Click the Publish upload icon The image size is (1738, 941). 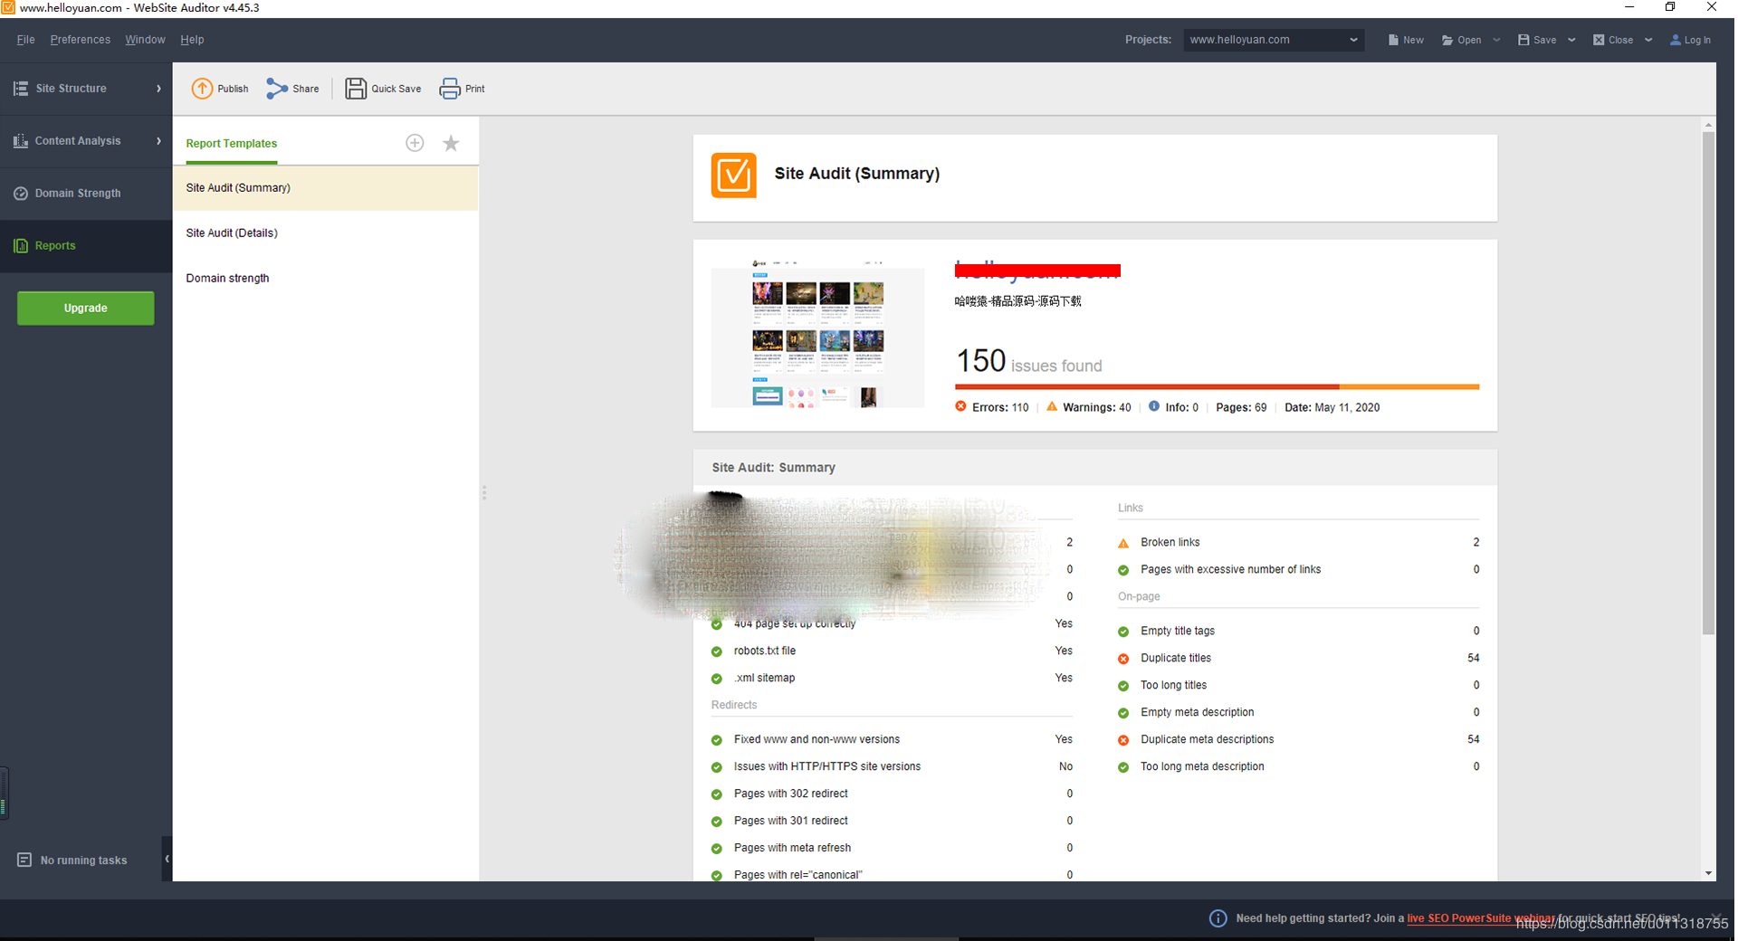[202, 89]
